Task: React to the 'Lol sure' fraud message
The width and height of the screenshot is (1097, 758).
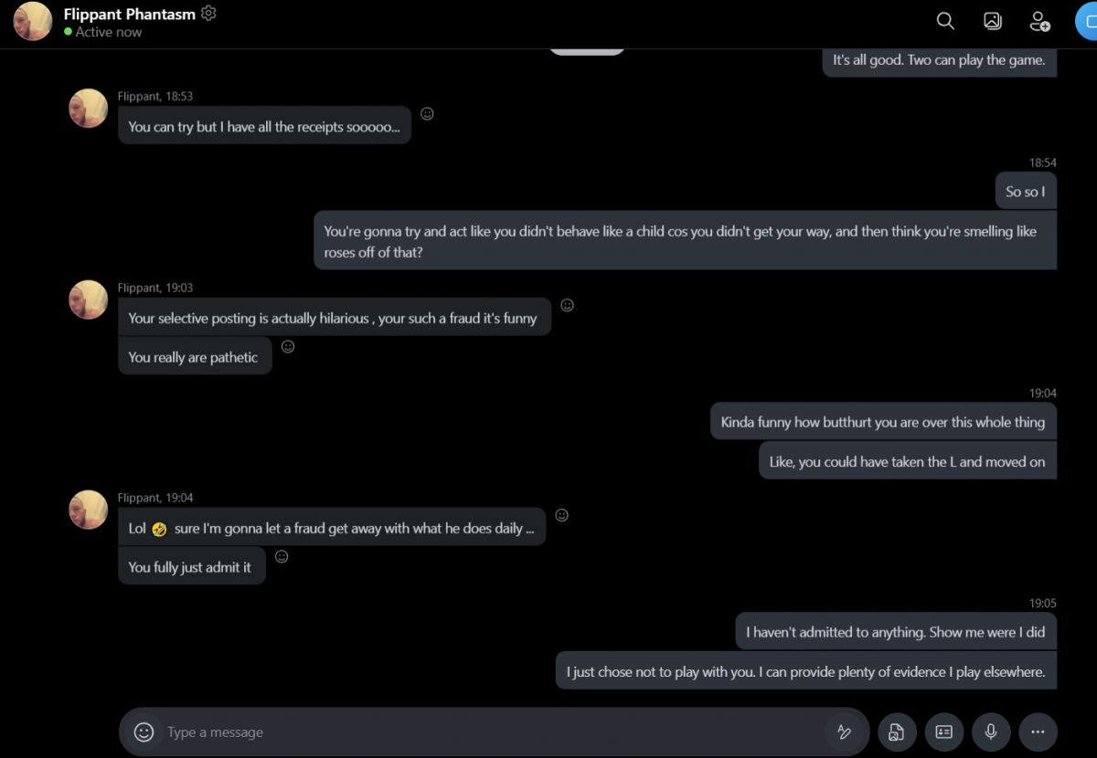Action: pyautogui.click(x=562, y=515)
